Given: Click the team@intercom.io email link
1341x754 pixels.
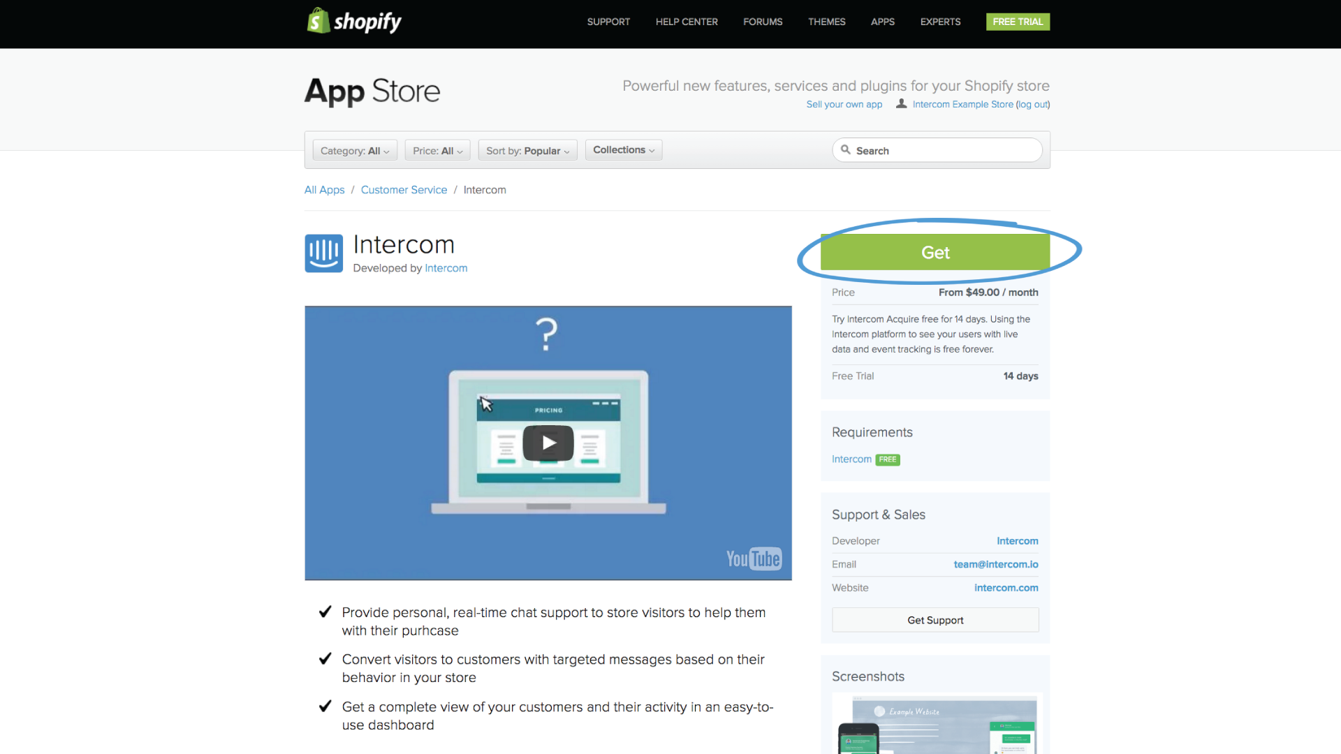Looking at the screenshot, I should click(x=995, y=564).
